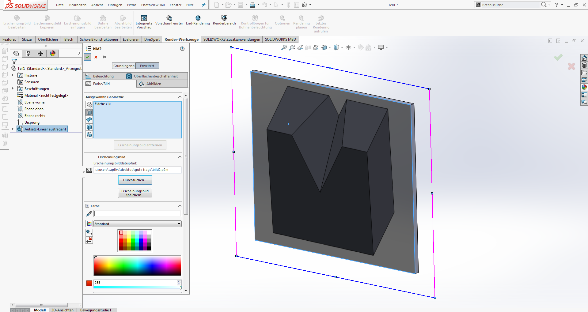Open the Vorschau-Fenster tool

169,21
